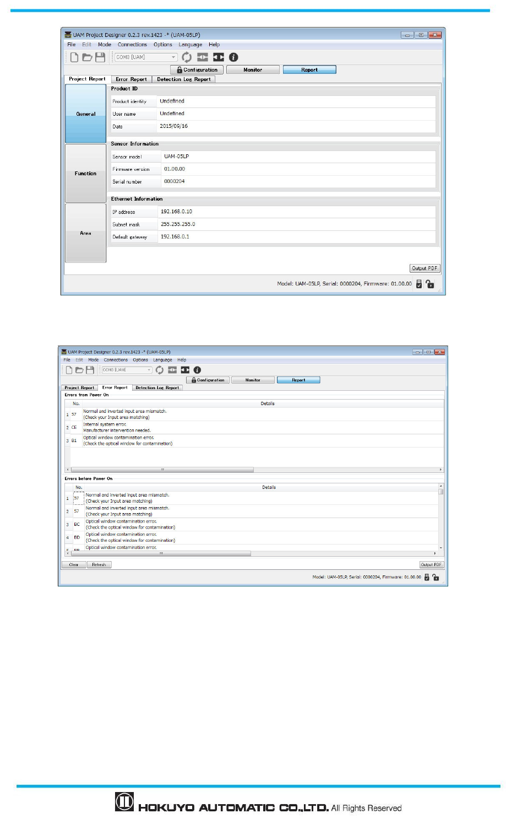The image size is (506, 824).
Task: Open the Options menu in upper window
Action: (163, 45)
